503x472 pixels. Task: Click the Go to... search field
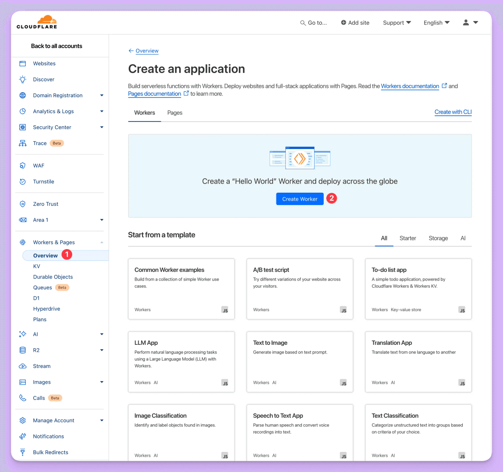click(x=313, y=22)
